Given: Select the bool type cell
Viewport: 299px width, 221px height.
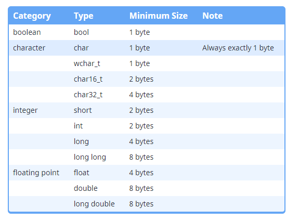Looking at the screenshot, I should tap(81, 32).
